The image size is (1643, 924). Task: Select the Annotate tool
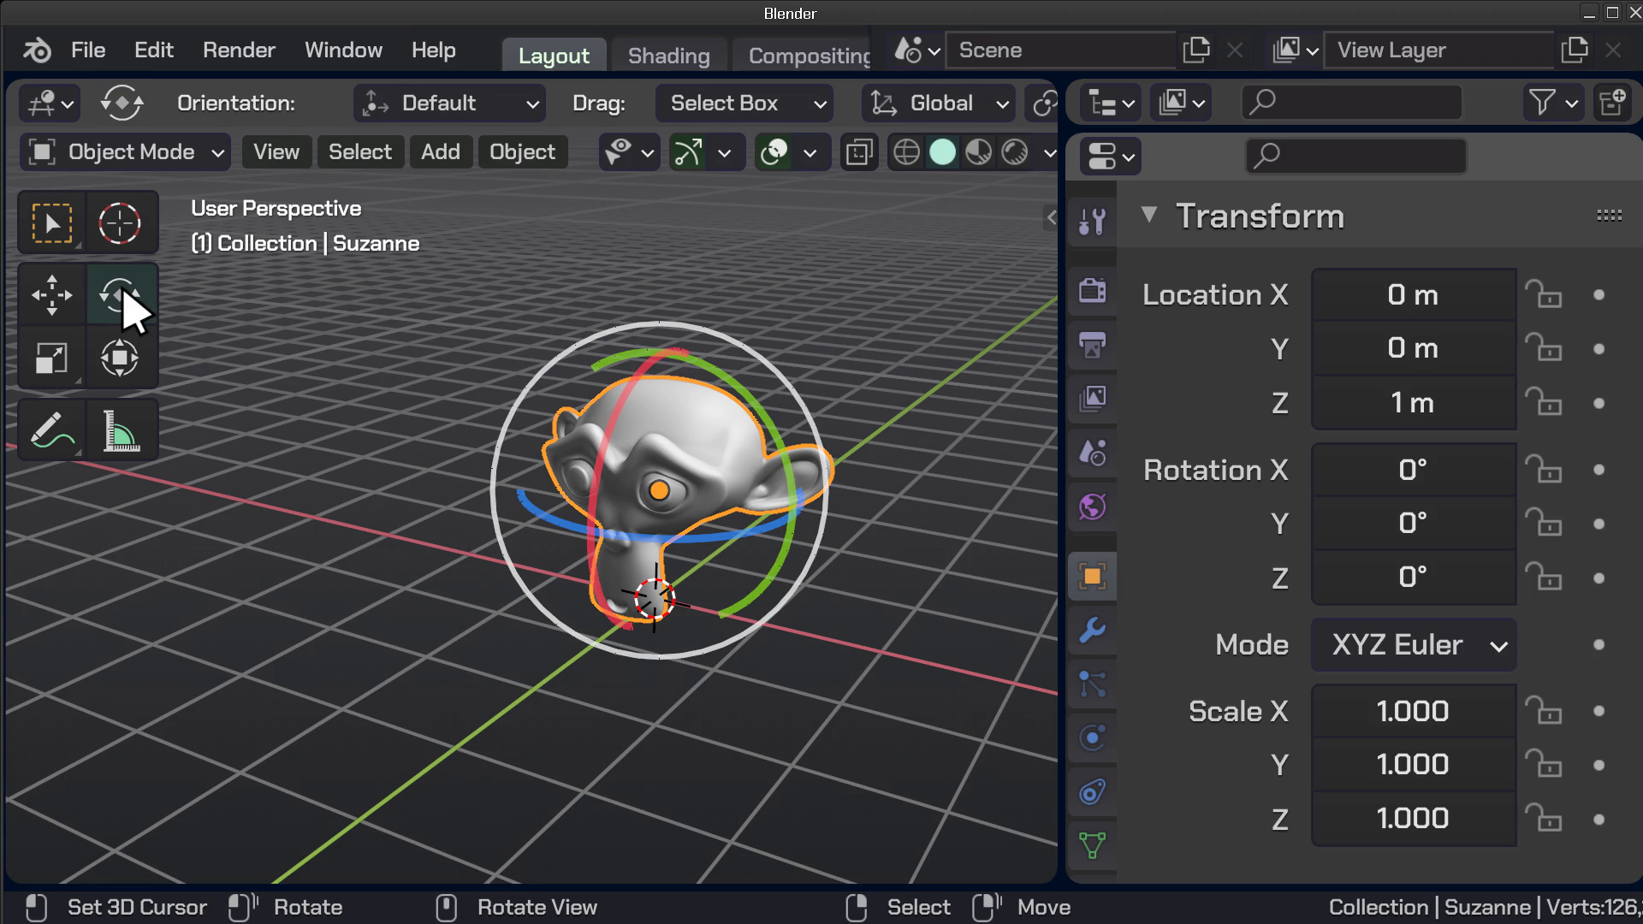51,430
